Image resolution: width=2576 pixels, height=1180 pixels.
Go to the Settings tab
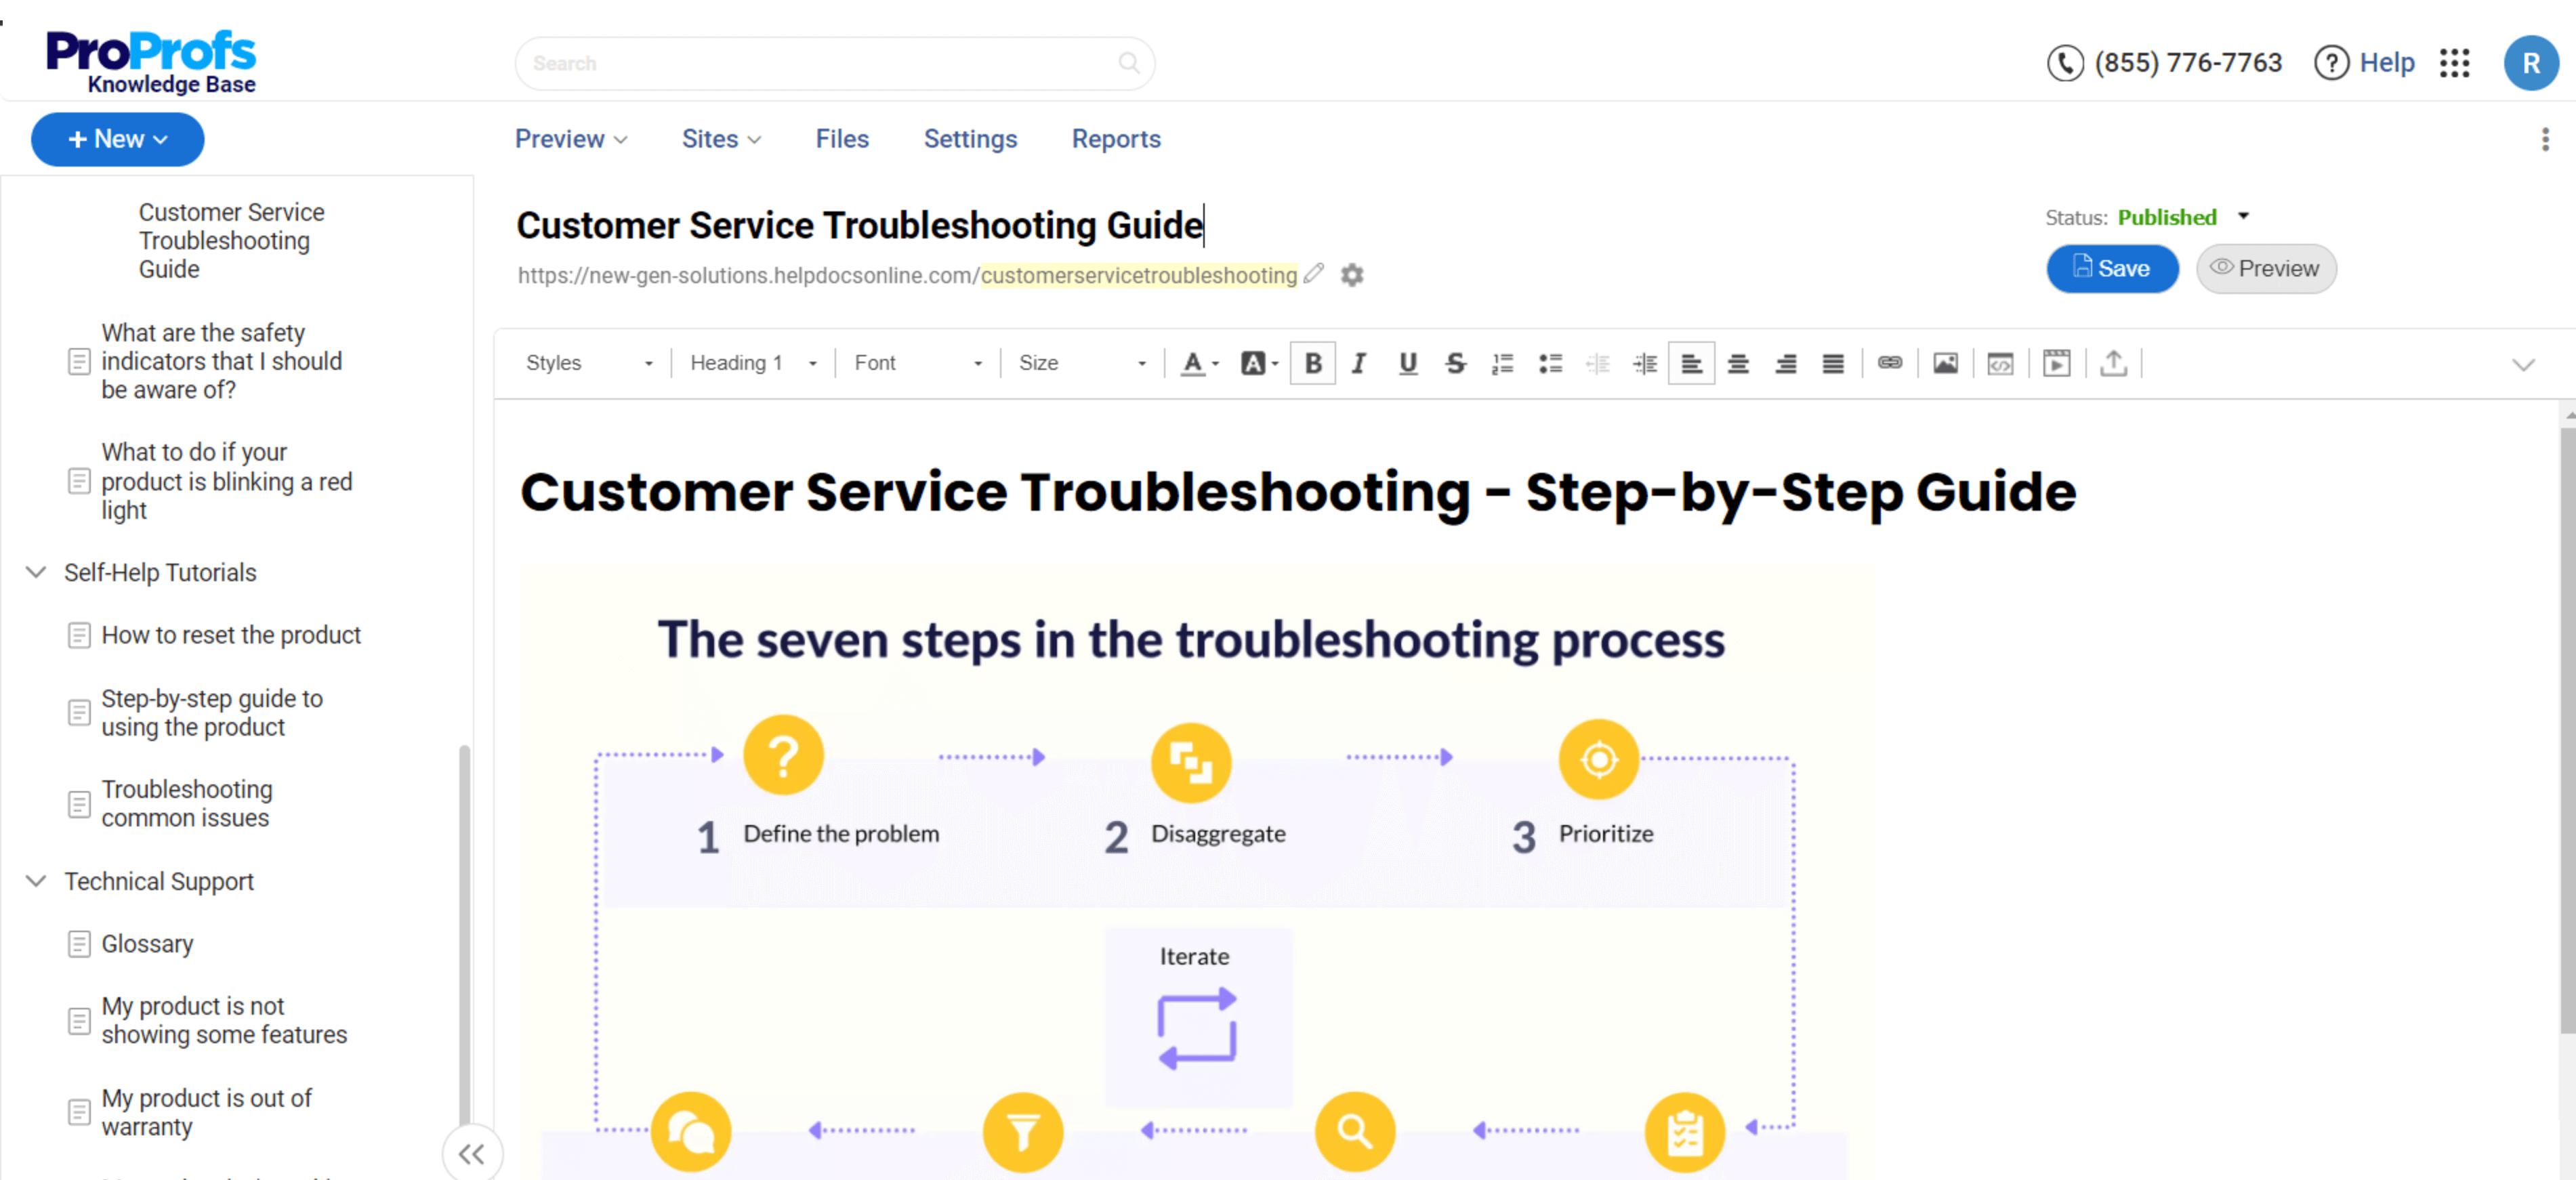tap(970, 139)
